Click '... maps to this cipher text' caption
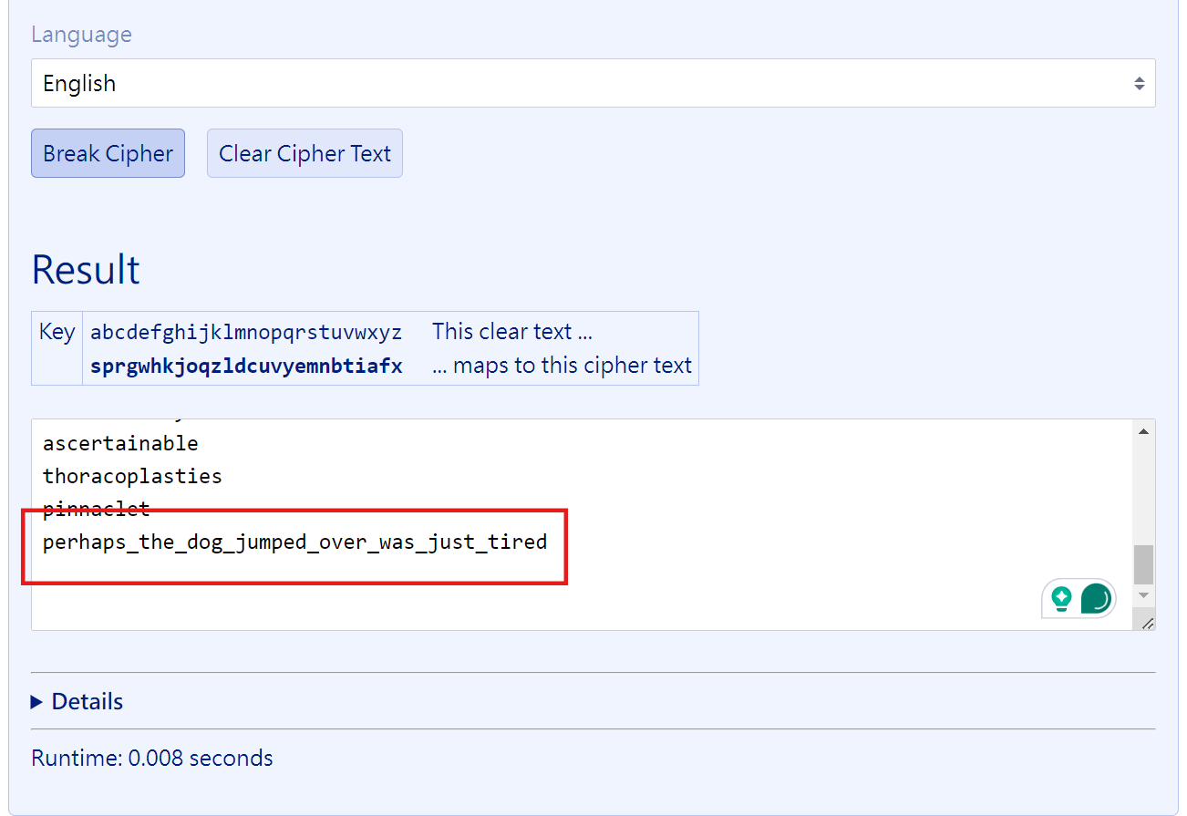Image resolution: width=1187 pixels, height=816 pixels. tap(563, 367)
